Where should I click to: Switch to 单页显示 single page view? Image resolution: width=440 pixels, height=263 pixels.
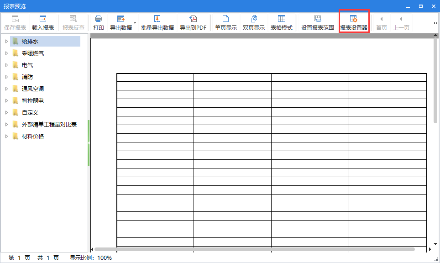coord(225,23)
